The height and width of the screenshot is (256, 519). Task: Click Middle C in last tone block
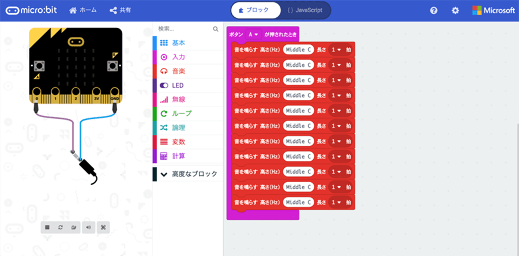[x=298, y=202]
